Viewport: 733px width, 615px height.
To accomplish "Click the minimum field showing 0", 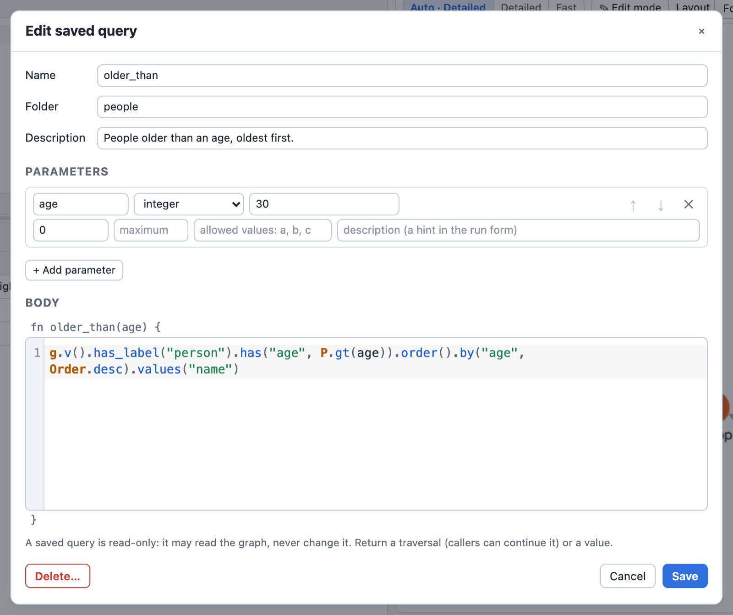I will (x=71, y=230).
